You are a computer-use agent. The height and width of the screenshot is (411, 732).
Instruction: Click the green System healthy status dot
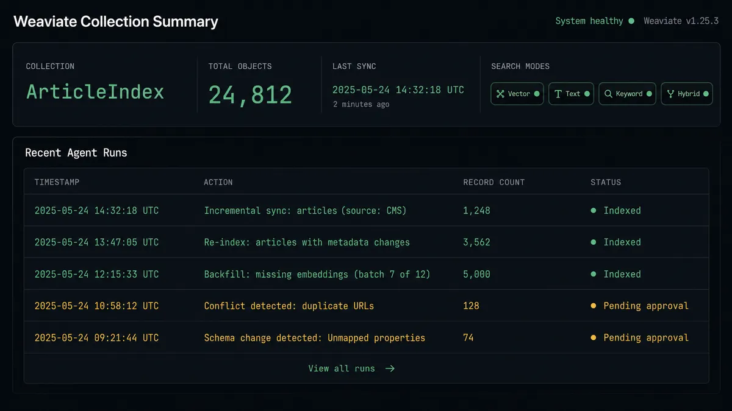(x=631, y=21)
